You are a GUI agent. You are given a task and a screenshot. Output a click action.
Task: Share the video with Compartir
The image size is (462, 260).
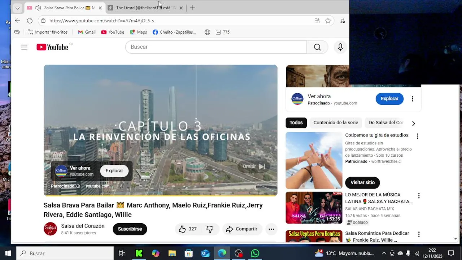point(241,229)
